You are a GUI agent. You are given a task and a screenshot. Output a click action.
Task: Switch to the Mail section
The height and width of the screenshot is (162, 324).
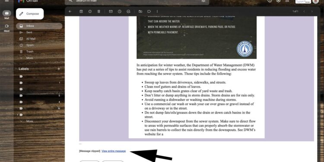point(7,15)
